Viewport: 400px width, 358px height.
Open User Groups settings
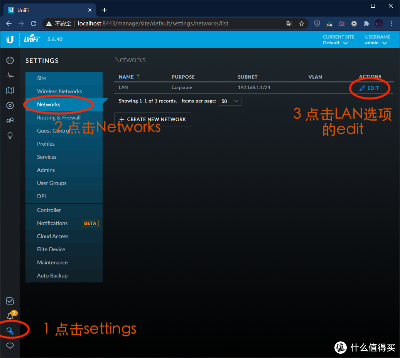coord(64,183)
